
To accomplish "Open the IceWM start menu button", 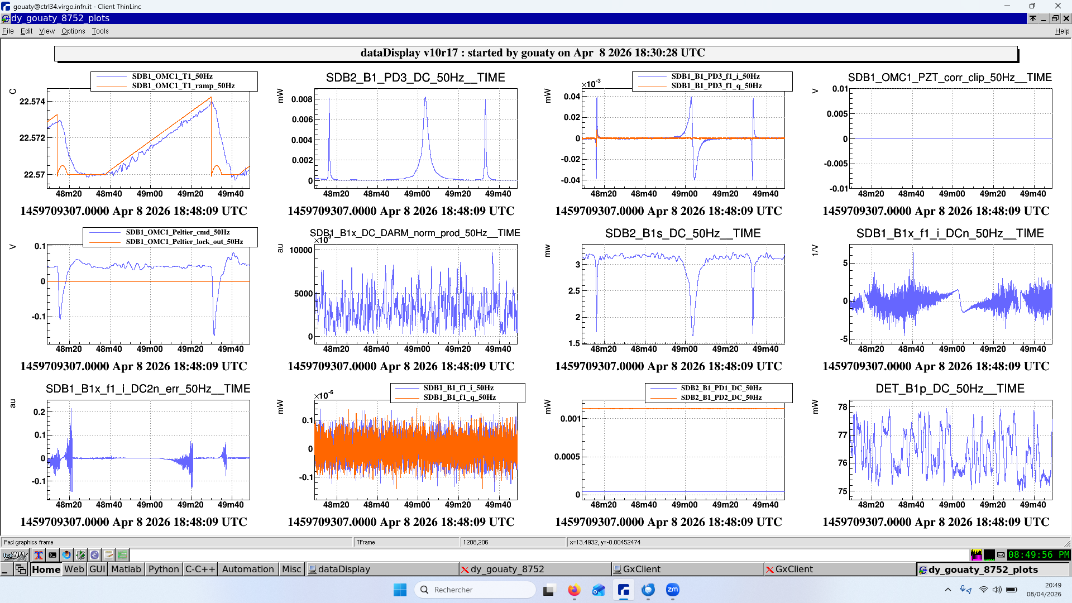I will (15, 555).
